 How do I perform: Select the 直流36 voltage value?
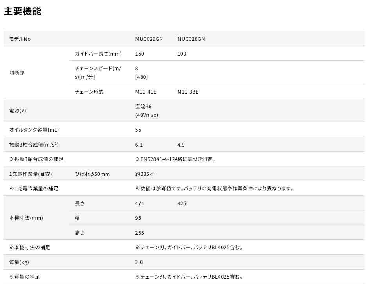pos(143,106)
